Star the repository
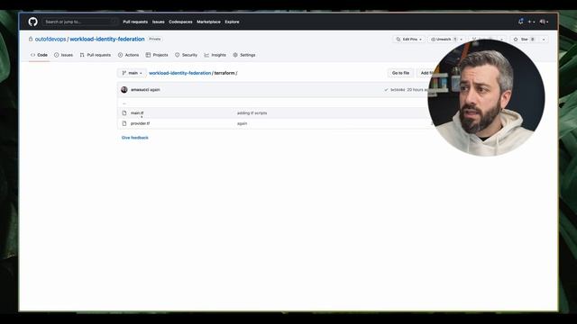The height and width of the screenshot is (324, 577). tap(524, 40)
